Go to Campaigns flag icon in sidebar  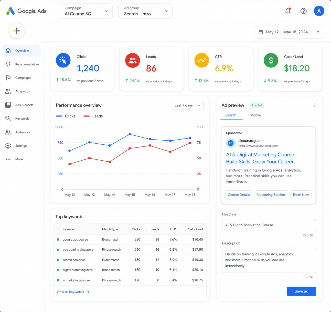tap(8, 78)
